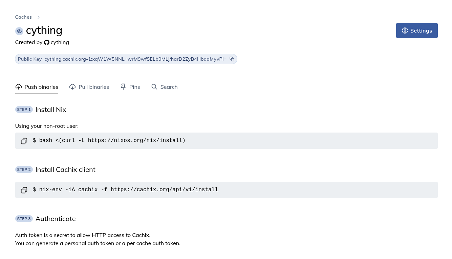Switch to the Pull binaries tab

94,87
